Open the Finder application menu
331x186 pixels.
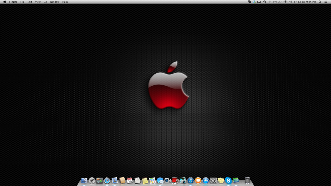[x=13, y=2]
